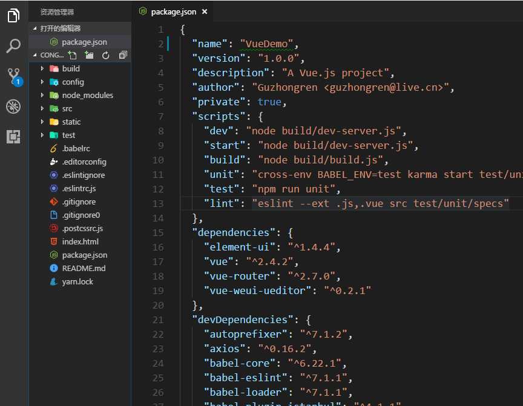Click the build folder icon

click(54, 68)
